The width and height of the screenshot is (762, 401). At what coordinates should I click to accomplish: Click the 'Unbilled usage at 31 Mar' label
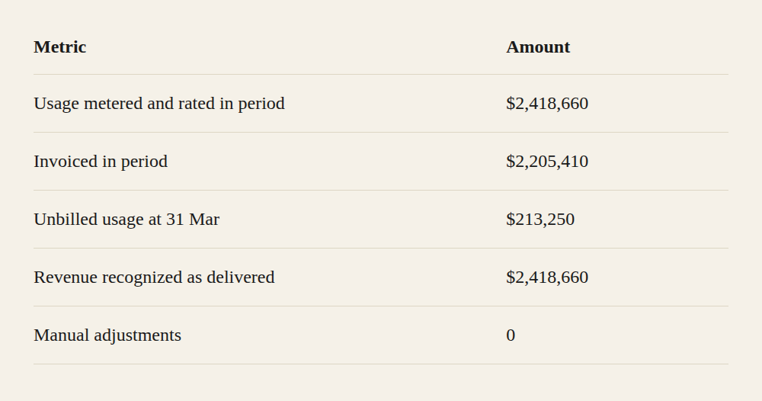pyautogui.click(x=126, y=220)
